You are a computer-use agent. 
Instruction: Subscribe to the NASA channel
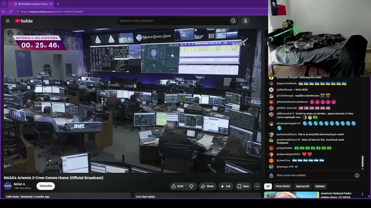coord(46,186)
